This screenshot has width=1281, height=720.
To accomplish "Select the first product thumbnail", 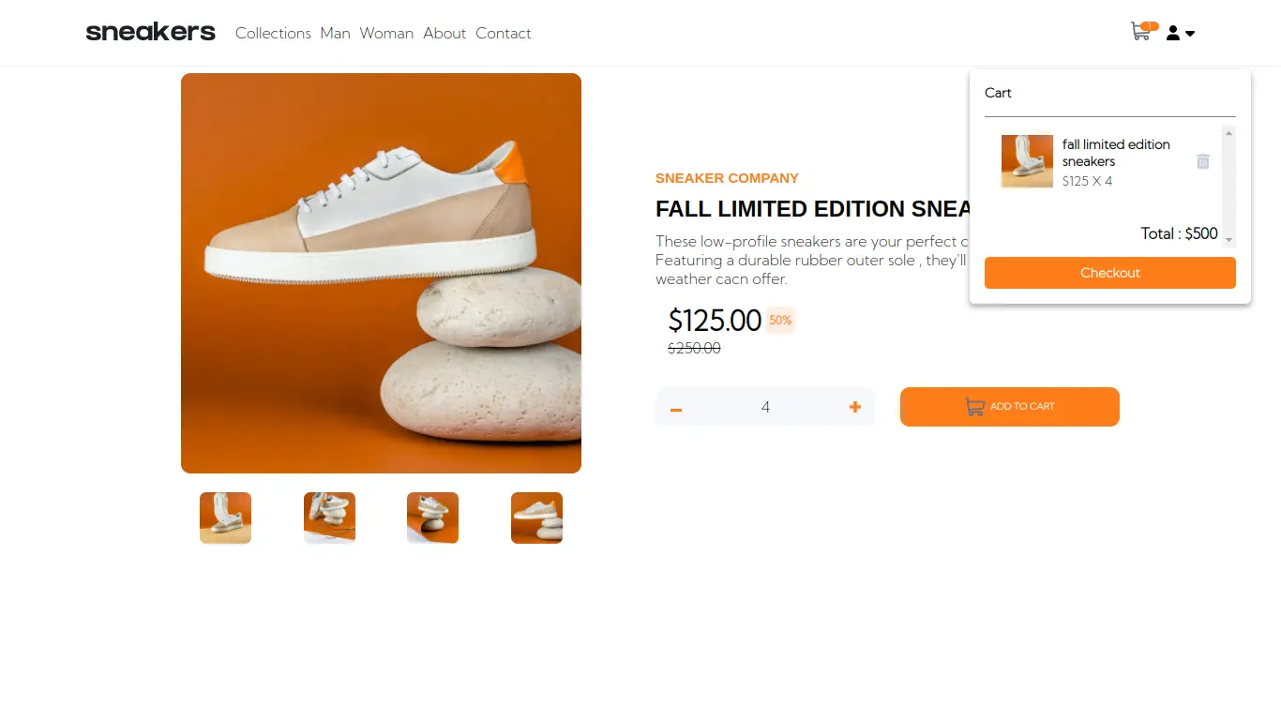I will pyautogui.click(x=225, y=517).
